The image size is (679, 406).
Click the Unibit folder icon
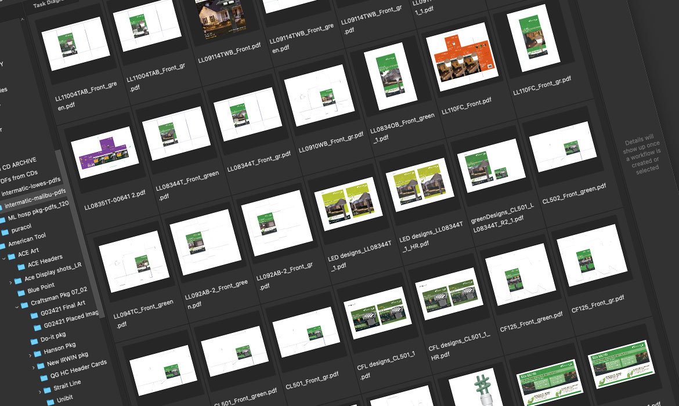point(50,402)
